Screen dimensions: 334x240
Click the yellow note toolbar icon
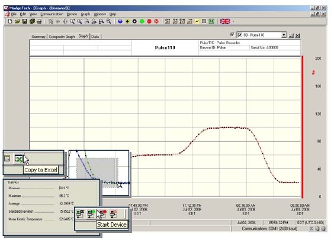pos(197,21)
